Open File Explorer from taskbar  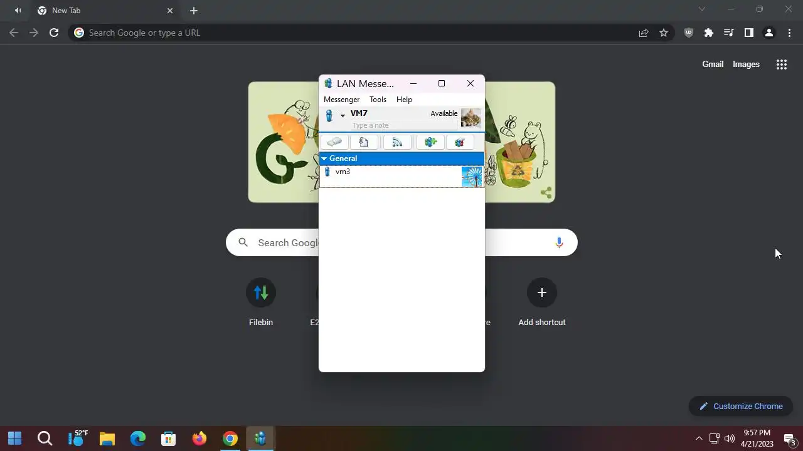[x=107, y=438]
